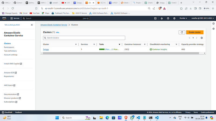Viewport: 216px width, 121px height.
Task: Open Amazon ECR external link
Action: [10, 72]
